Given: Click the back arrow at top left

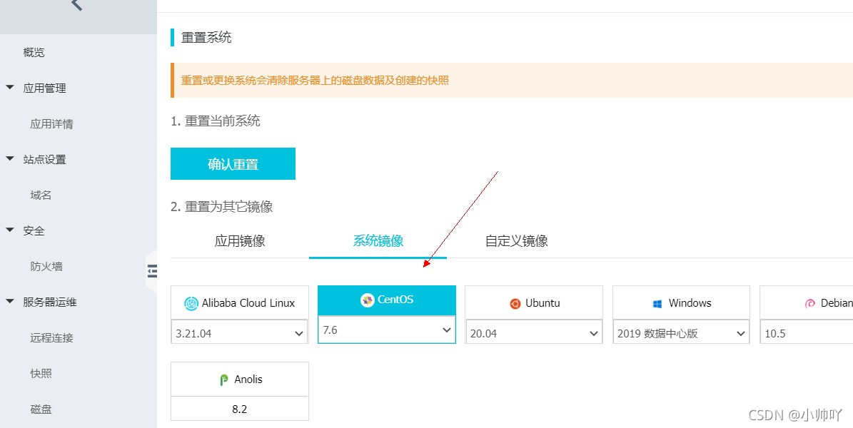Looking at the screenshot, I should click(78, 6).
